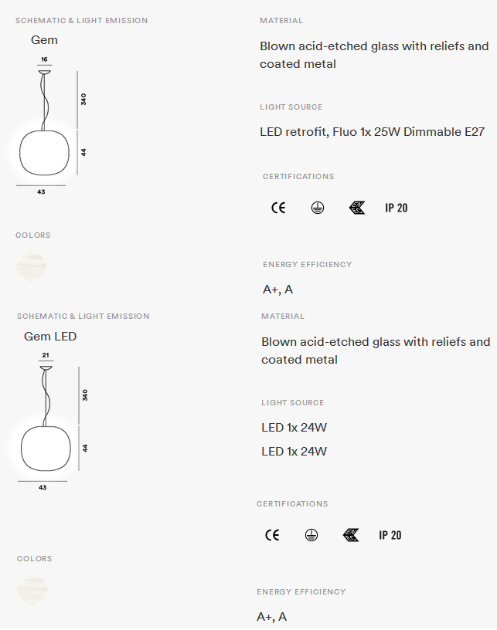This screenshot has width=497, height=630.
Task: Click the Gem LED product title
Action: point(50,337)
